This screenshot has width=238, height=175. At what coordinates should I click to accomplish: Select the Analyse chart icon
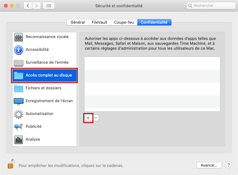[x=19, y=140]
